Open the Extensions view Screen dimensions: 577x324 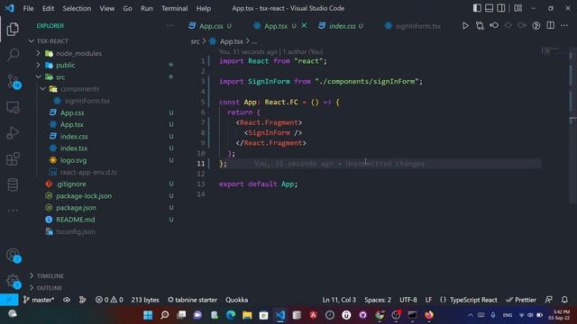click(x=13, y=159)
